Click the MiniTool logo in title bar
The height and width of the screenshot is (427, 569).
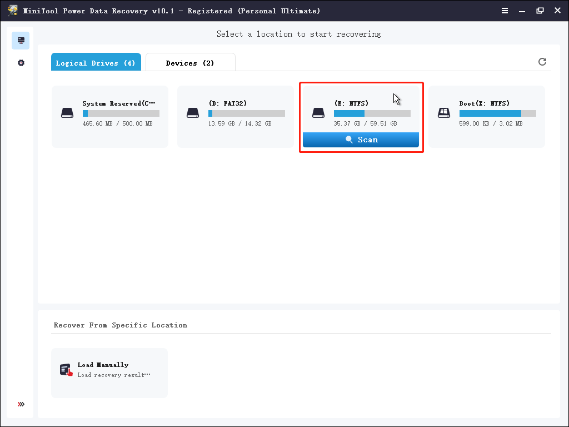coord(12,10)
